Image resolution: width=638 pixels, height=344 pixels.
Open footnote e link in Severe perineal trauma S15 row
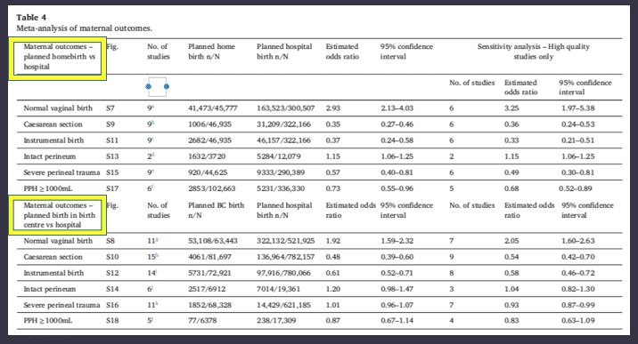[x=153, y=172]
